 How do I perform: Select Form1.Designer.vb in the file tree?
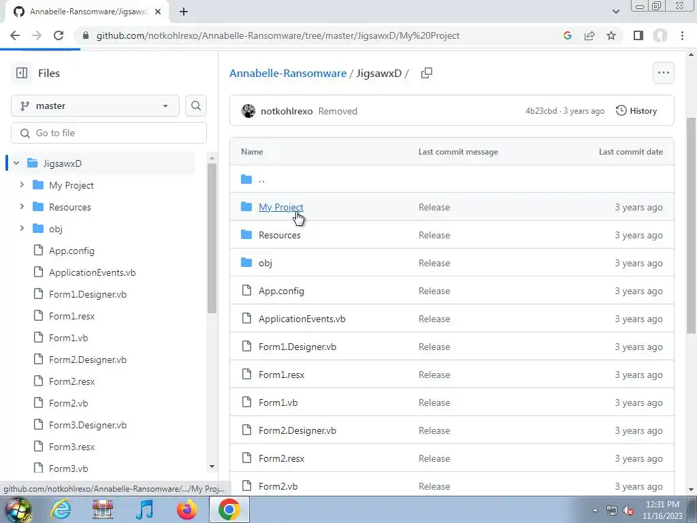pyautogui.click(x=88, y=294)
